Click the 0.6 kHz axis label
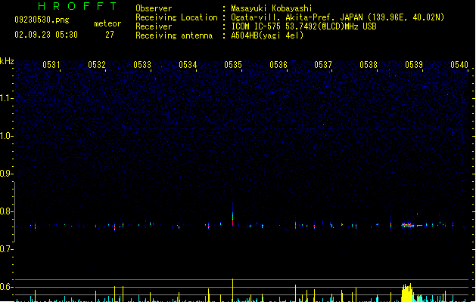Image resolution: width=476 pixels, height=302 pixels. tap(6, 287)
